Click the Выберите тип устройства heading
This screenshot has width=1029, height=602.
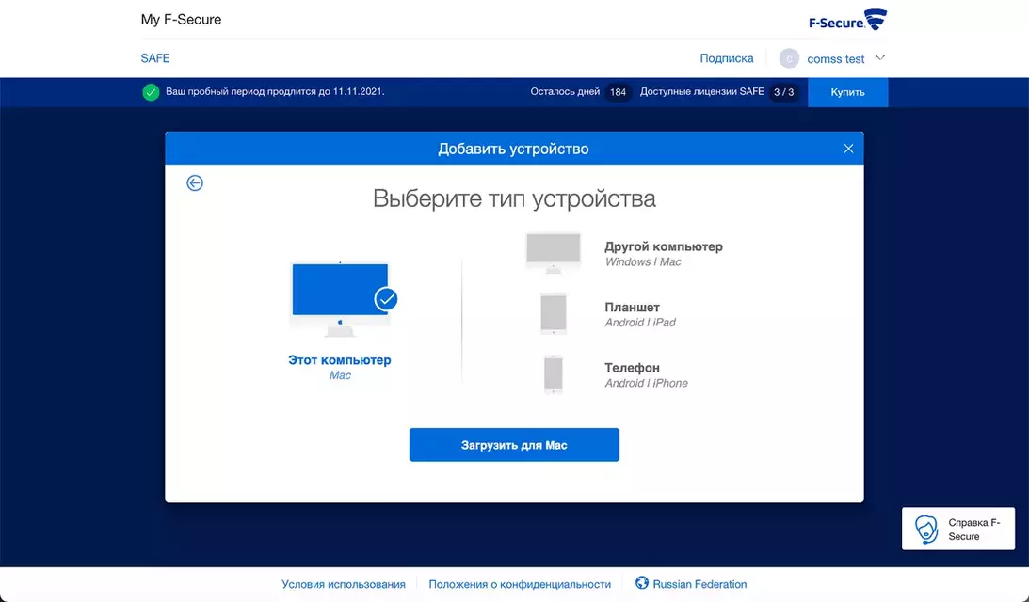[514, 198]
